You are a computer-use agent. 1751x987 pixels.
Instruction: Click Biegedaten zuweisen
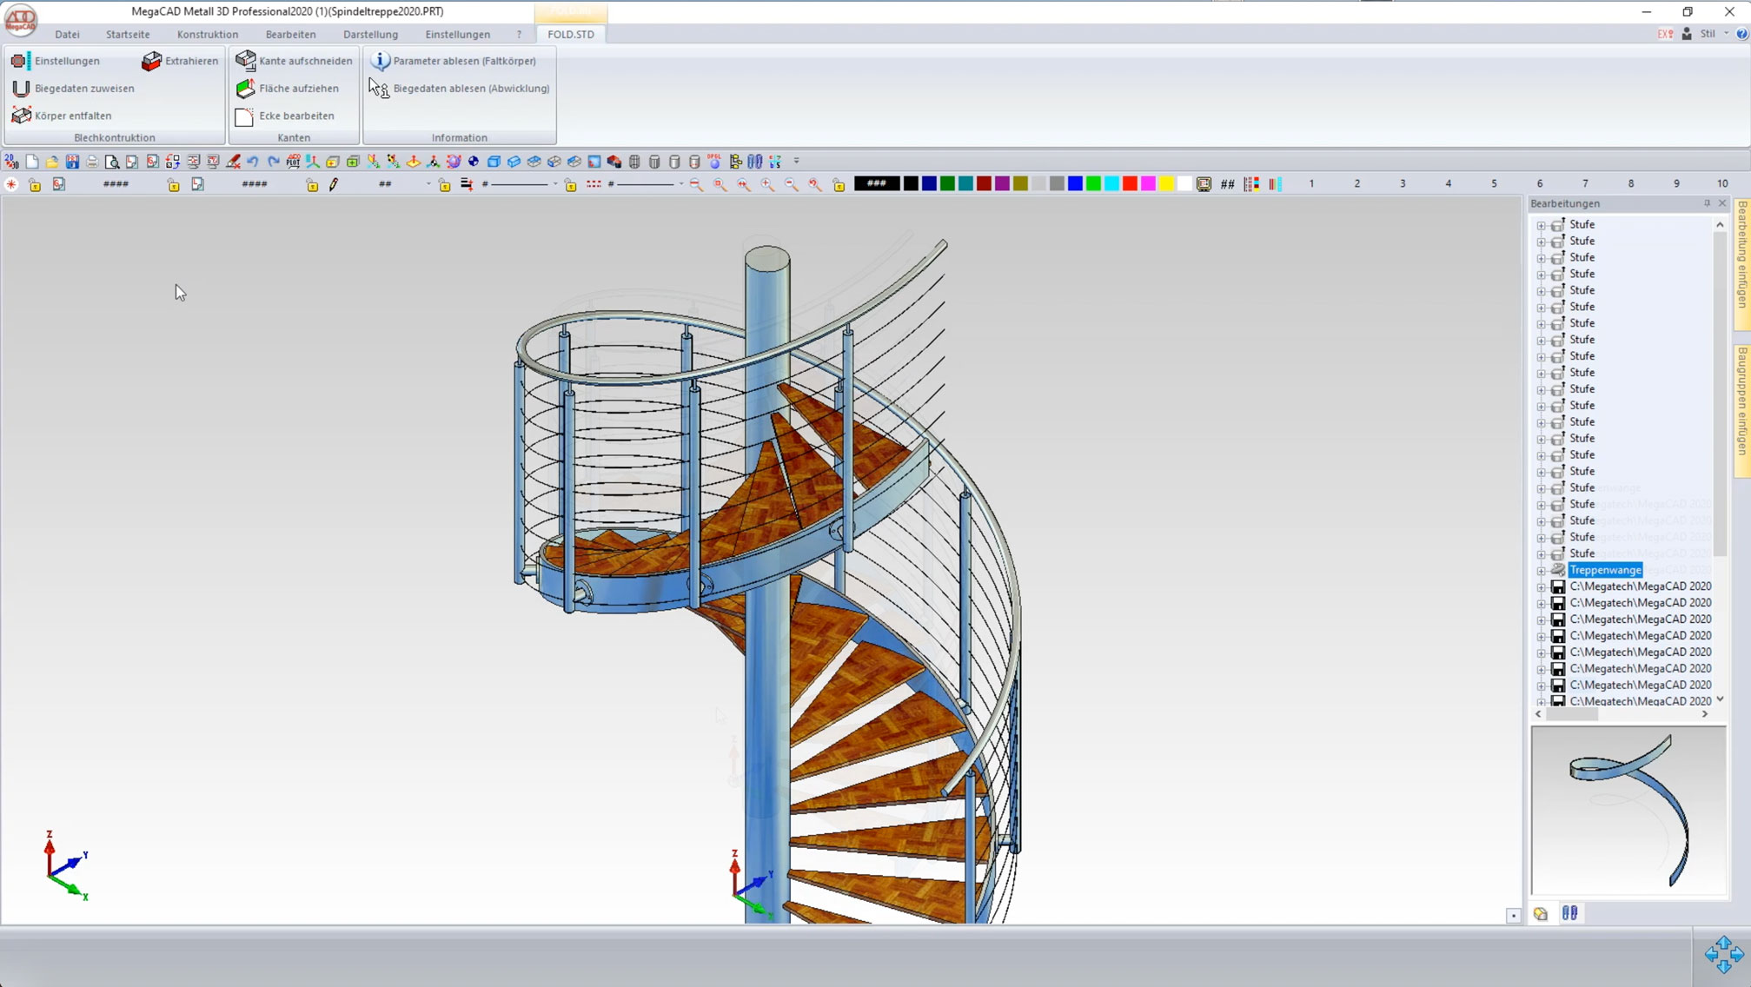point(83,88)
